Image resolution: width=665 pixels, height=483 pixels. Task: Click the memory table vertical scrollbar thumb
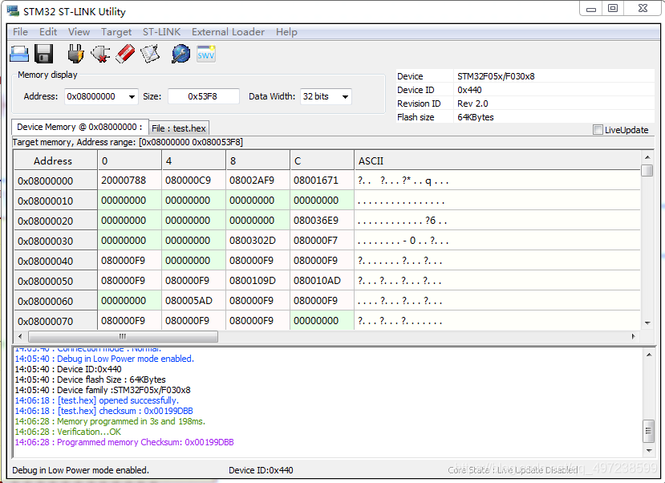[x=647, y=170]
